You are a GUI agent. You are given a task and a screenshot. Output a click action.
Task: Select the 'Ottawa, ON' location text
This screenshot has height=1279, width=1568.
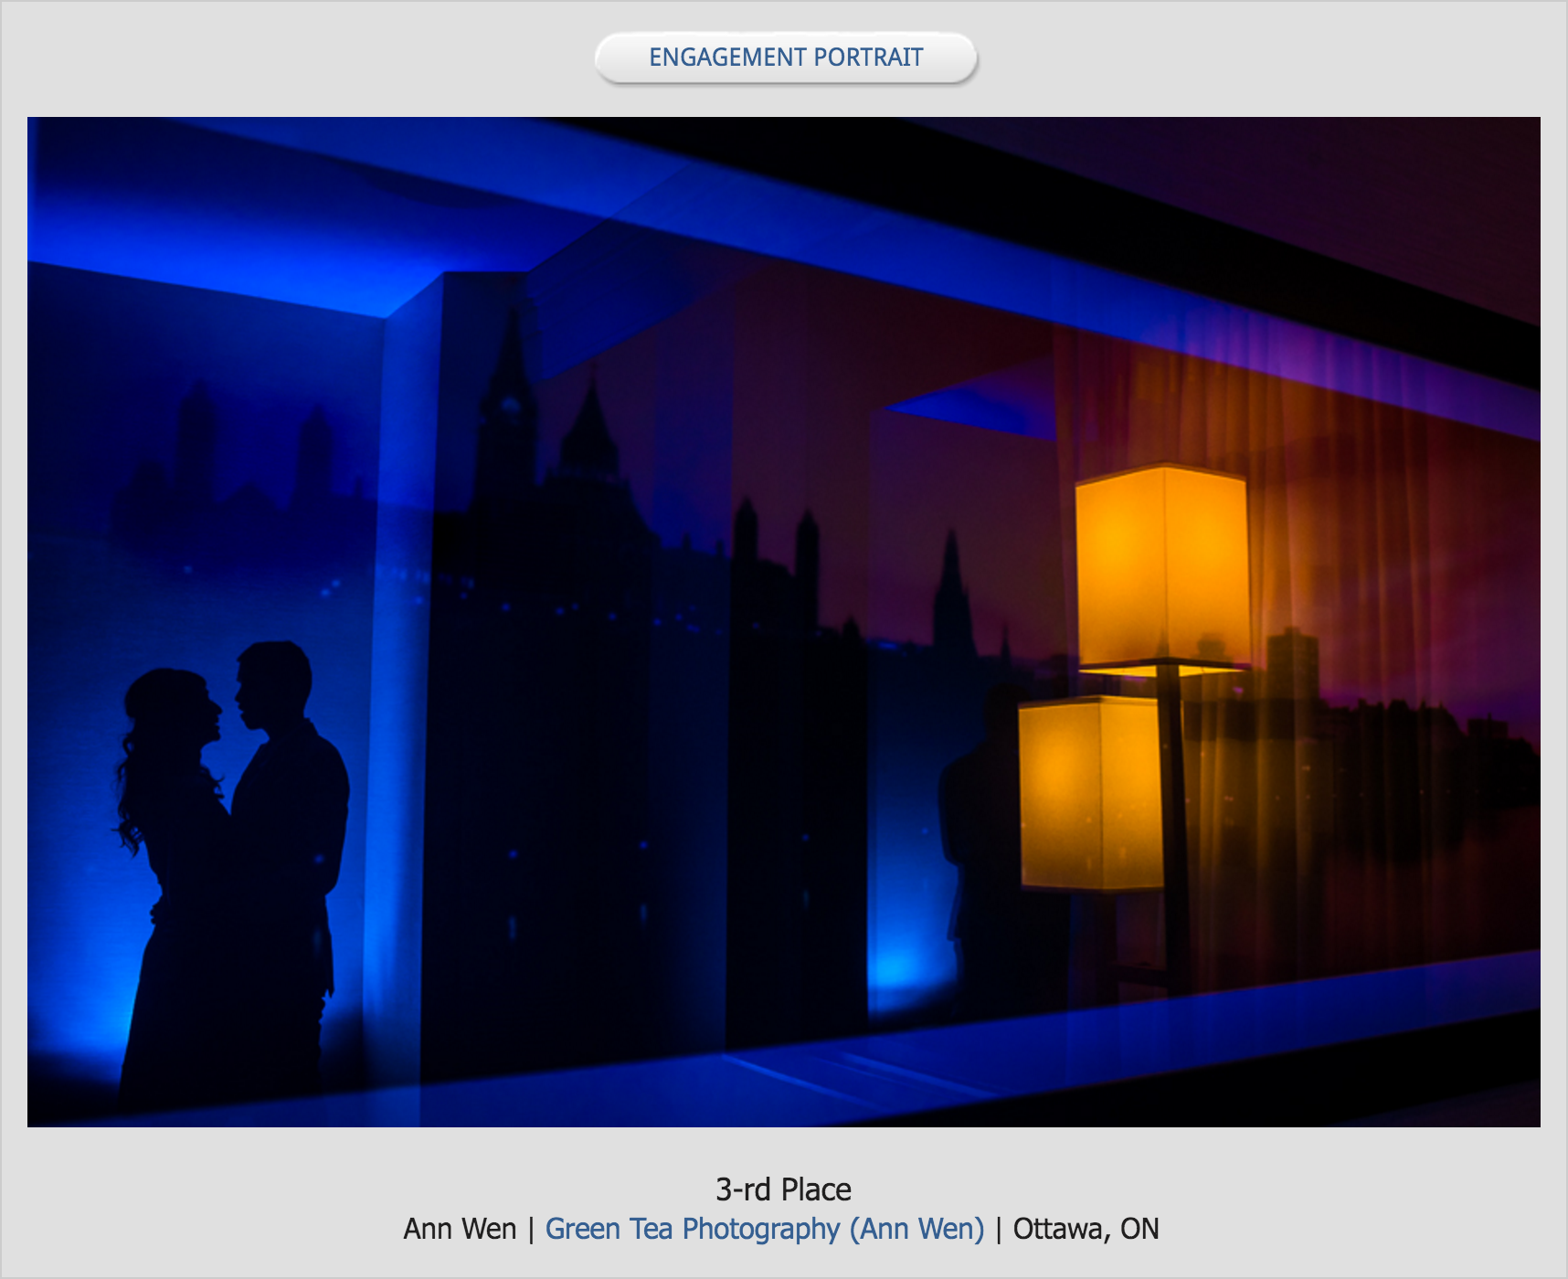pyautogui.click(x=1086, y=1229)
